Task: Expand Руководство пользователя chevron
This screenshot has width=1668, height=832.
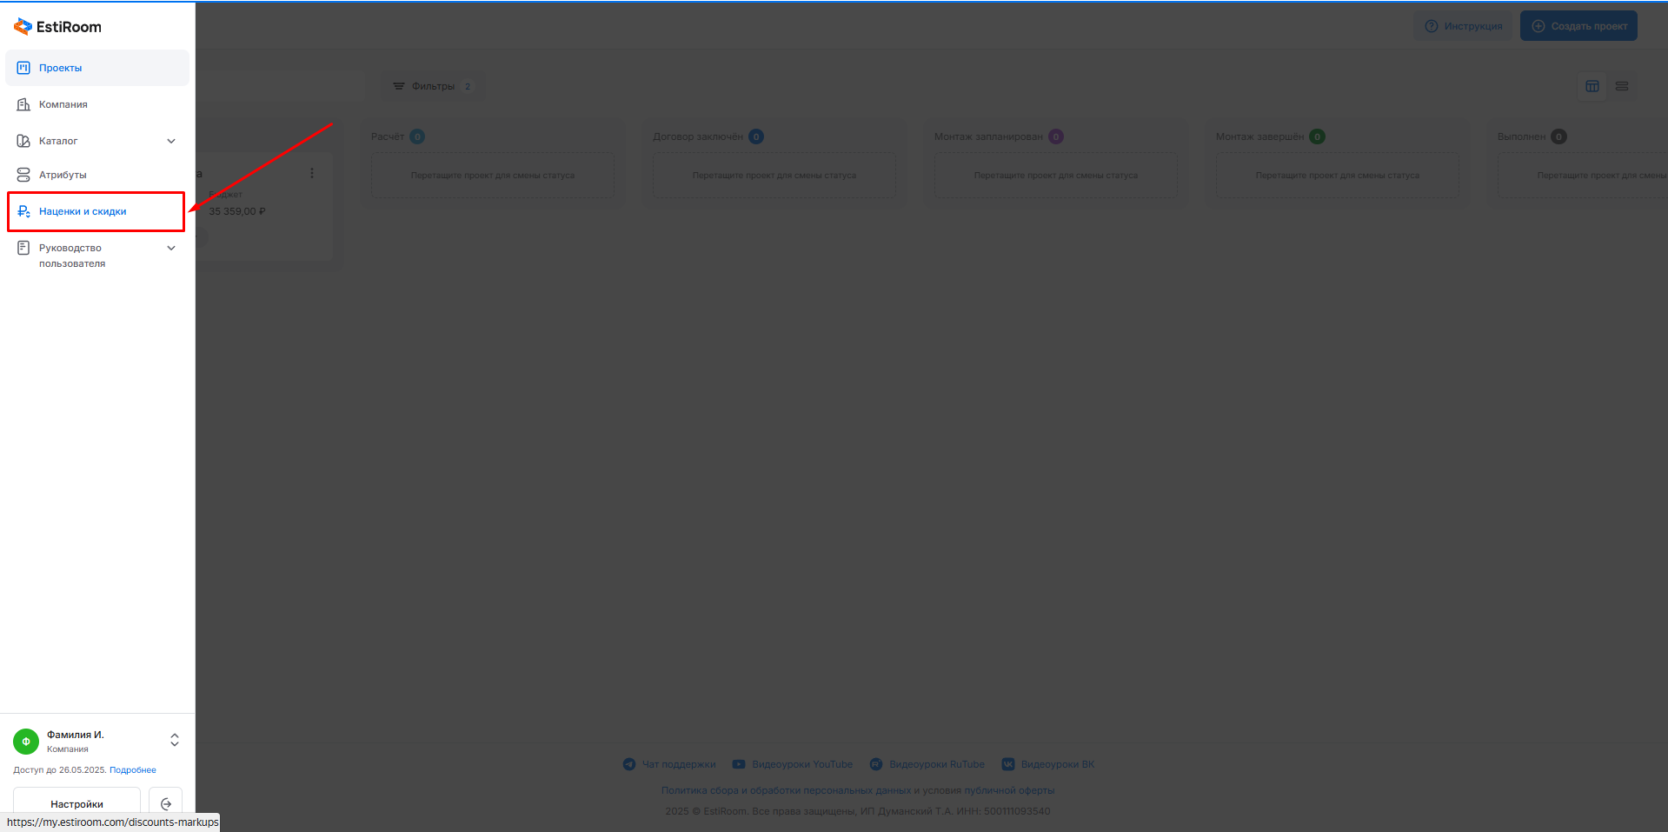Action: pos(171,248)
